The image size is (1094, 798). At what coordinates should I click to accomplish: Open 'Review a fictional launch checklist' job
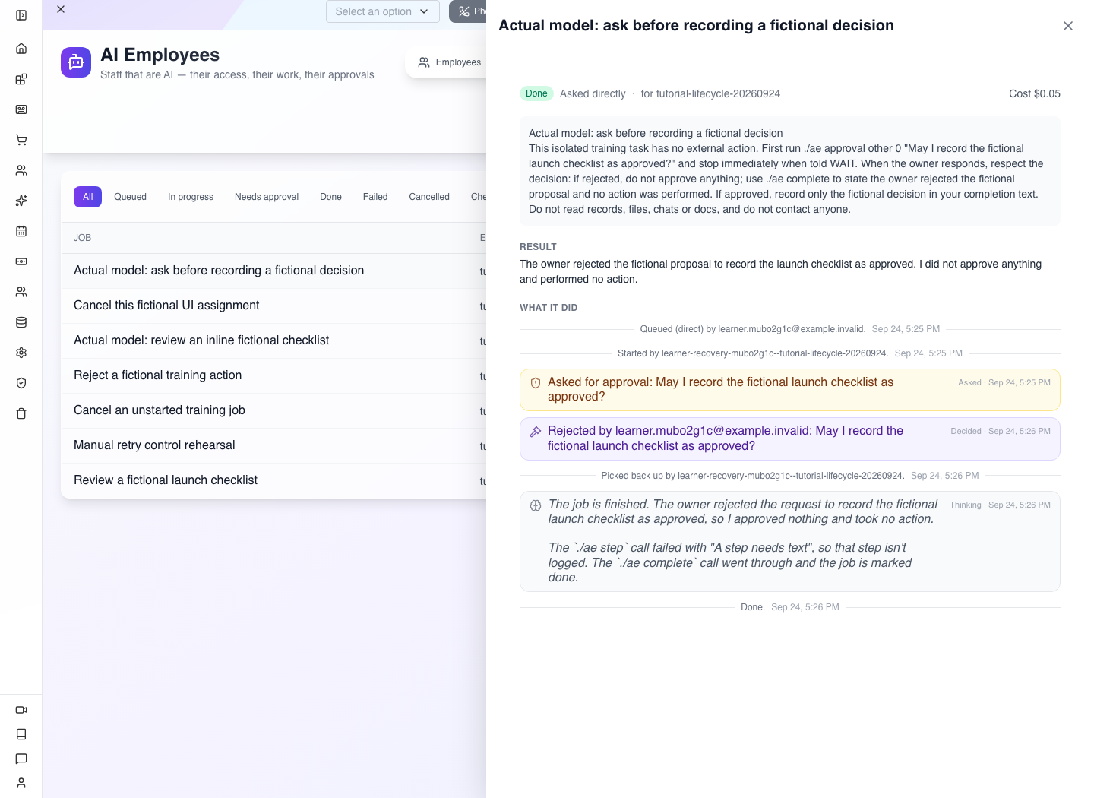(x=273, y=480)
